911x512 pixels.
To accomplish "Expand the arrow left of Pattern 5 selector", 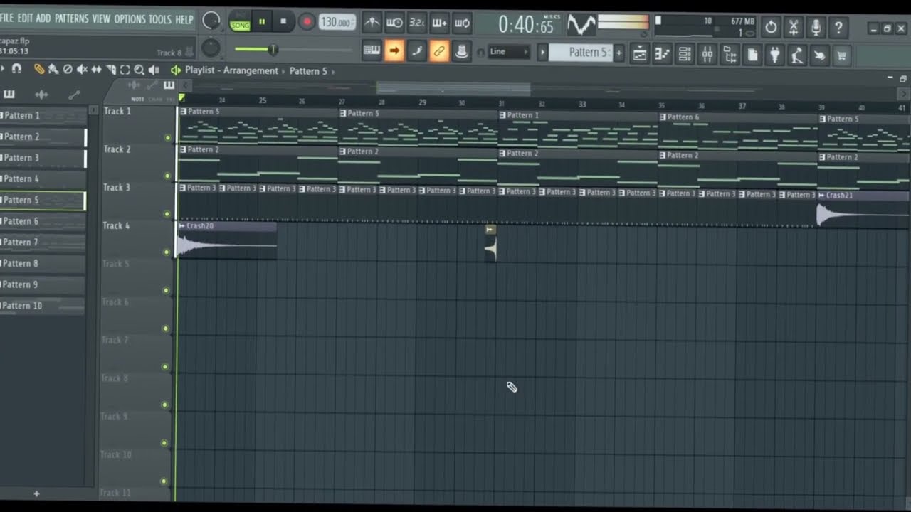I will [542, 52].
